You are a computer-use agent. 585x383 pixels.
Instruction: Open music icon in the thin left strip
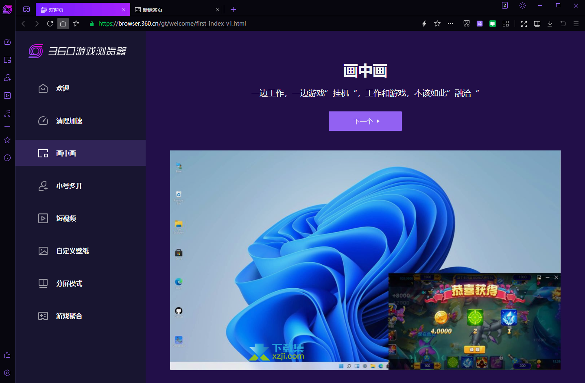point(7,113)
